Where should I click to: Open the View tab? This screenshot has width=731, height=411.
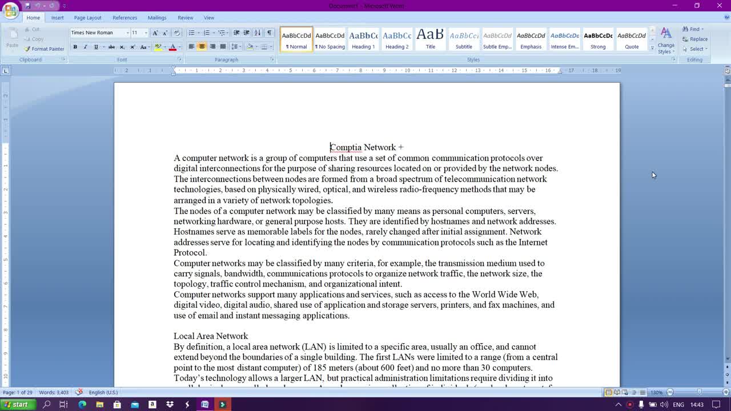coord(209,18)
